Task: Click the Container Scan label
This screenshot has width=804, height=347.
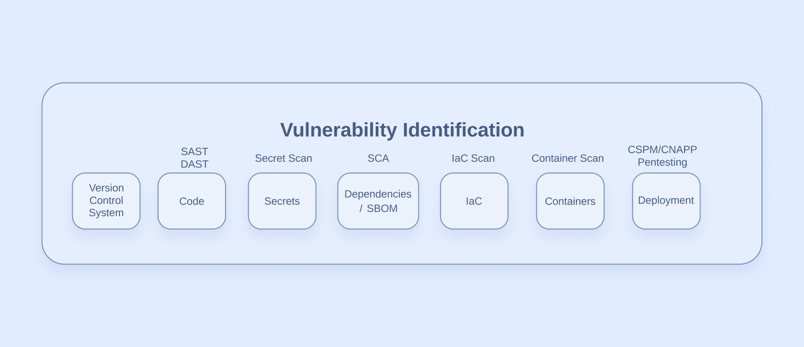Action: 568,158
